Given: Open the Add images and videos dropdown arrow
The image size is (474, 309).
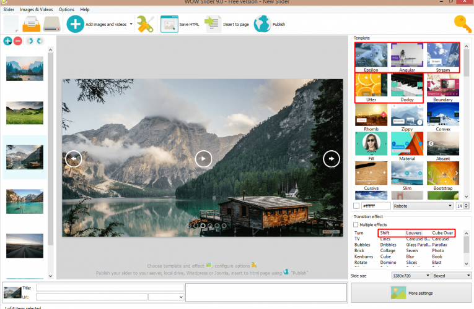Looking at the screenshot, I should point(131,24).
